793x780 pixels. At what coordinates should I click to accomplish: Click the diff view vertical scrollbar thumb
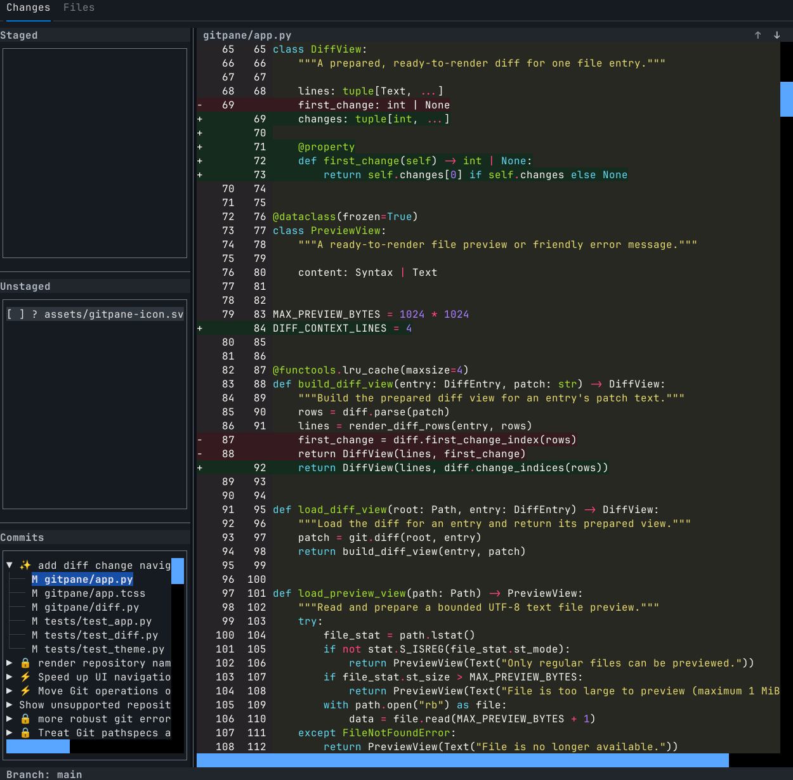786,99
